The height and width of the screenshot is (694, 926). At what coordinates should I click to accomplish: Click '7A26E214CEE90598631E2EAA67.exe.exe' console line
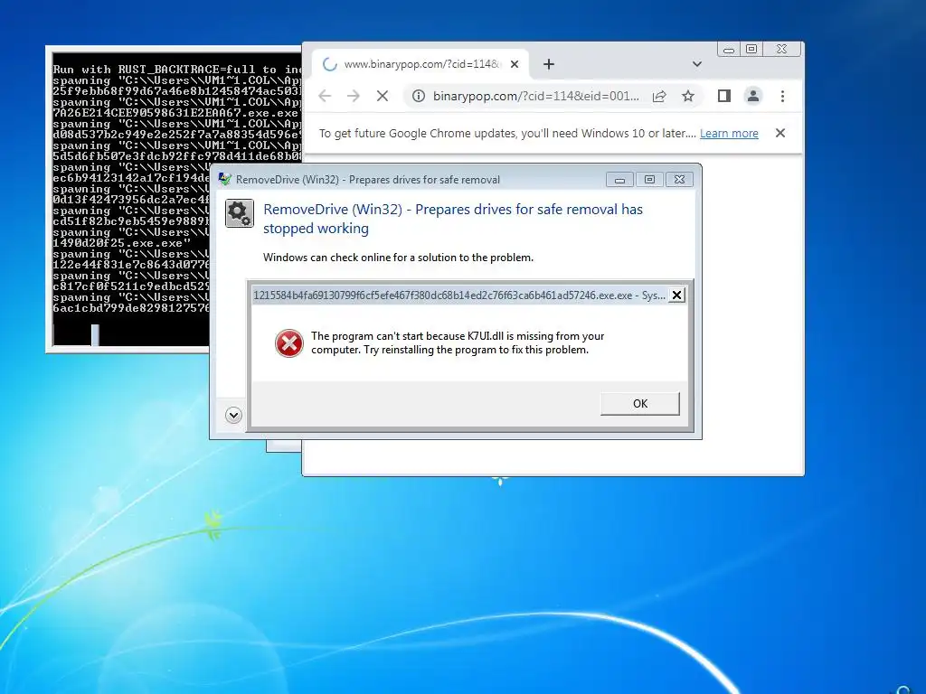(175, 113)
